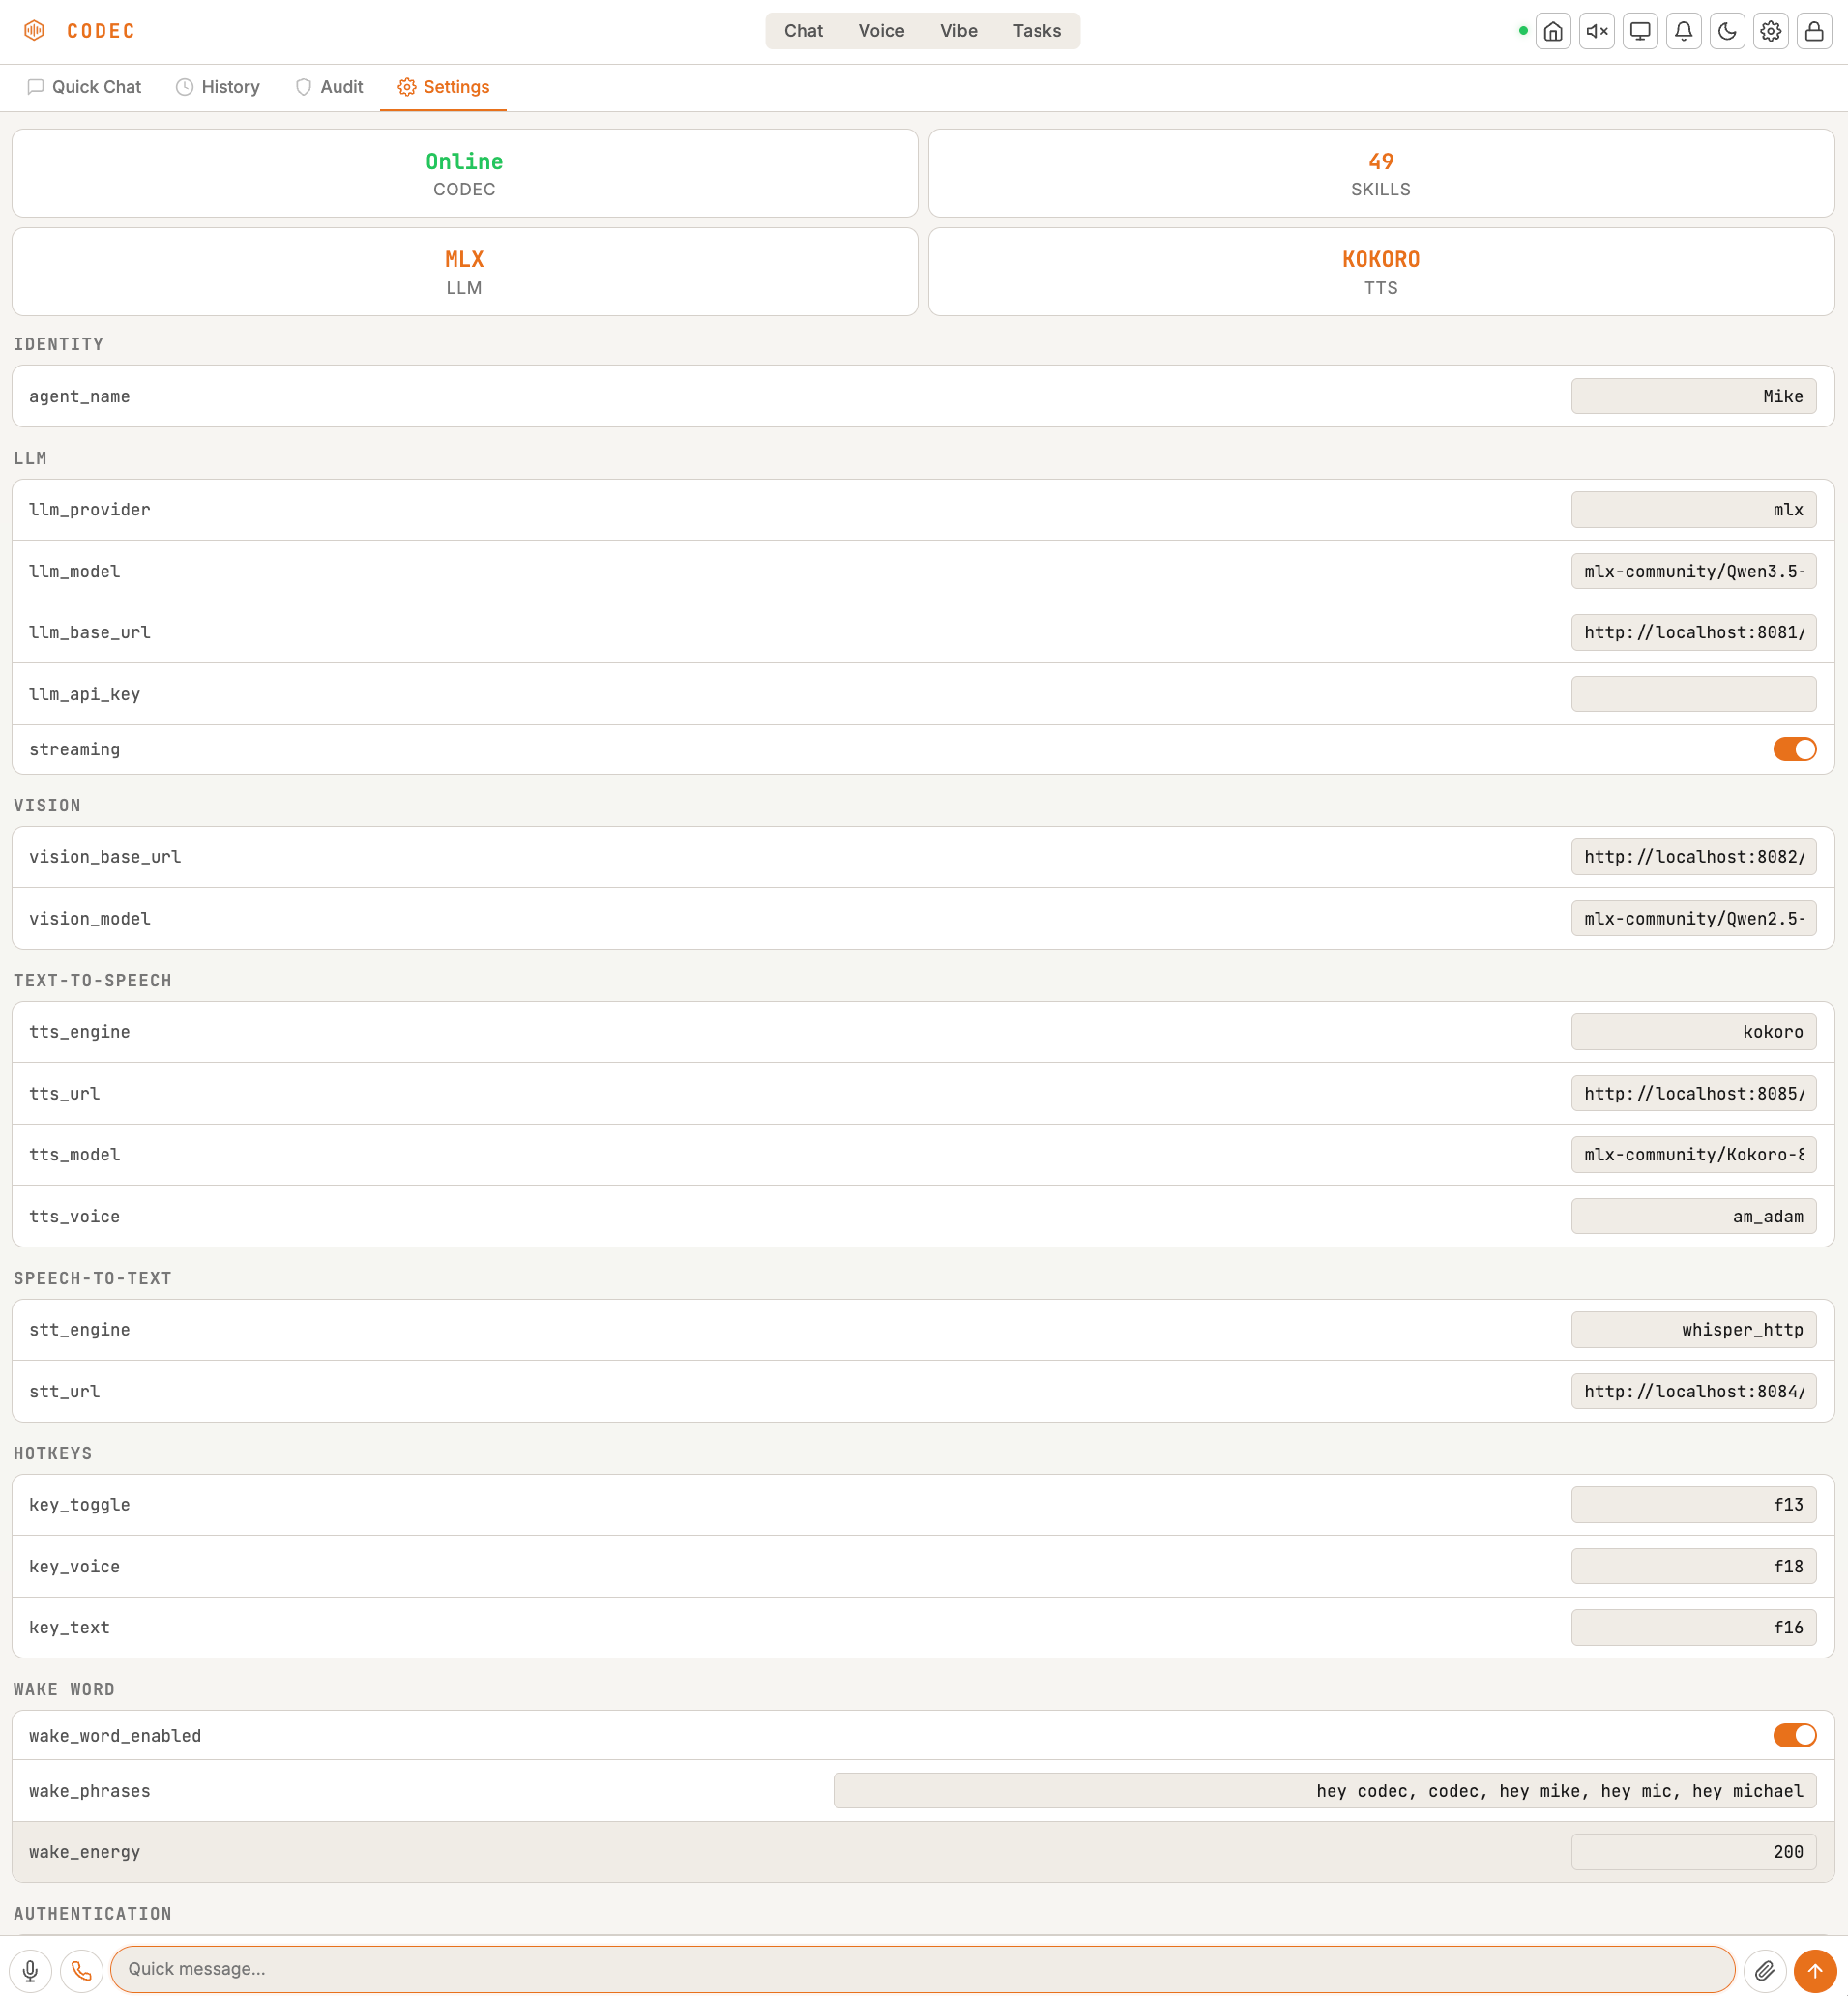Image resolution: width=1848 pixels, height=1996 pixels.
Task: Open the Chat tab
Action: (803, 31)
